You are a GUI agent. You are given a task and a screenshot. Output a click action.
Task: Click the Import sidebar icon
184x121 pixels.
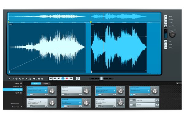(x=21, y=83)
